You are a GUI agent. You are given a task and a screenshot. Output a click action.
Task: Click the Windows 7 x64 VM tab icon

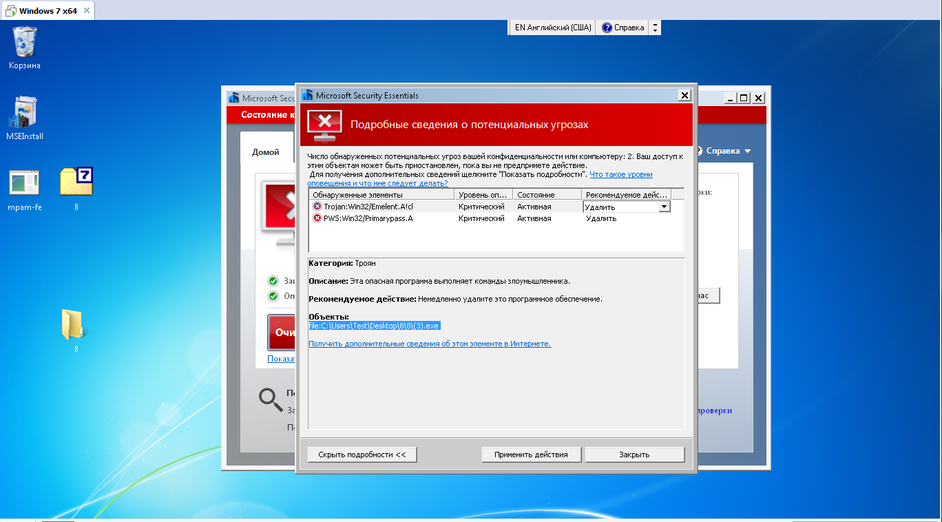(11, 11)
